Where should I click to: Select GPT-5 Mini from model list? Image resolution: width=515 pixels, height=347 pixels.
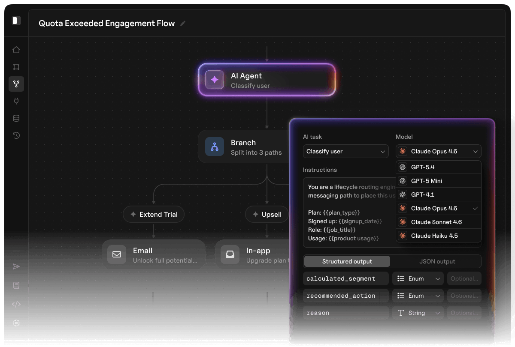pyautogui.click(x=439, y=181)
